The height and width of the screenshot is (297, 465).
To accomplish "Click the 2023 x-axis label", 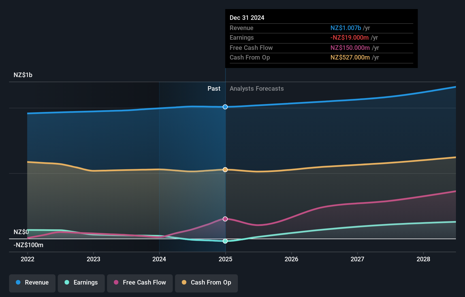I will coord(93,259).
